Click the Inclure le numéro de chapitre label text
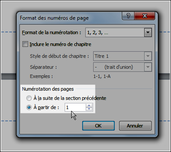The image size is (171, 152). [x=60, y=44]
